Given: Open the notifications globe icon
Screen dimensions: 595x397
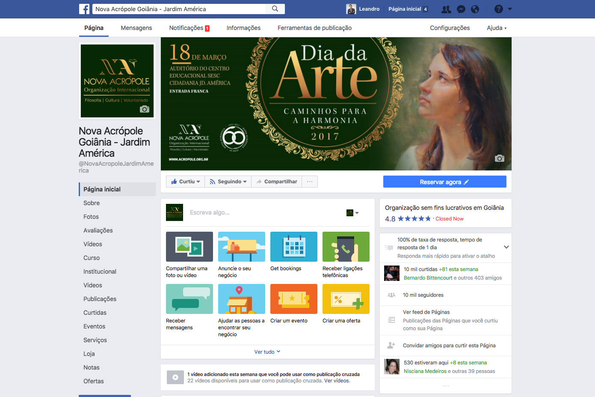Looking at the screenshot, I should tap(475, 9).
